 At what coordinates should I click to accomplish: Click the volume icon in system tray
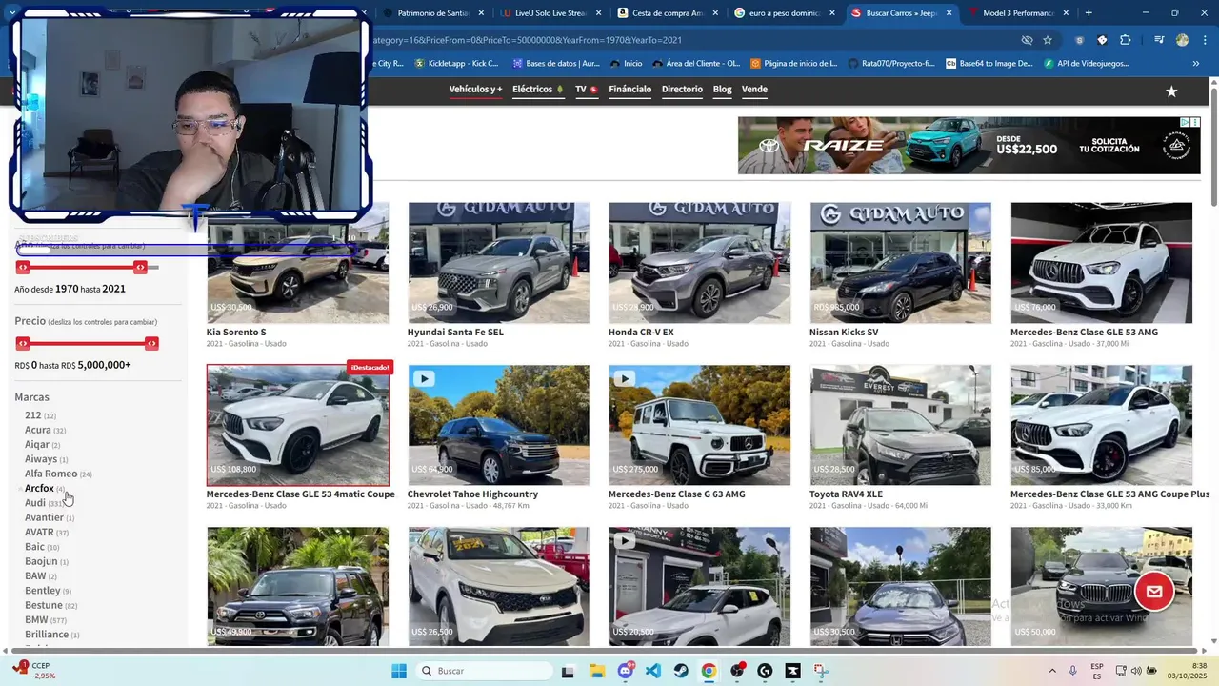click(x=1136, y=671)
